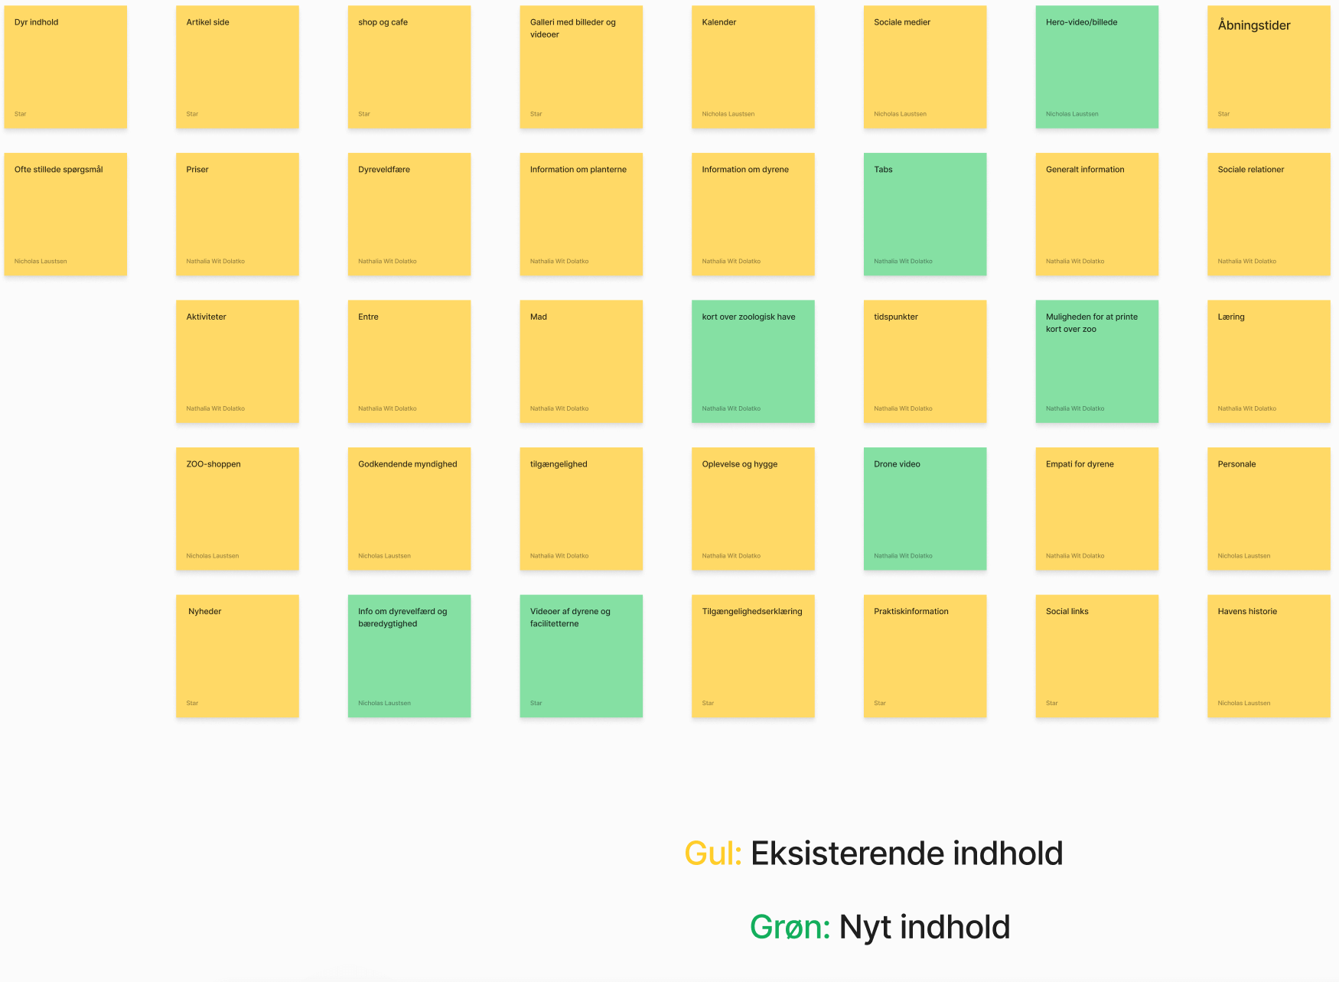
Task: Click the 'Priser' sticky note
Action: (x=237, y=214)
